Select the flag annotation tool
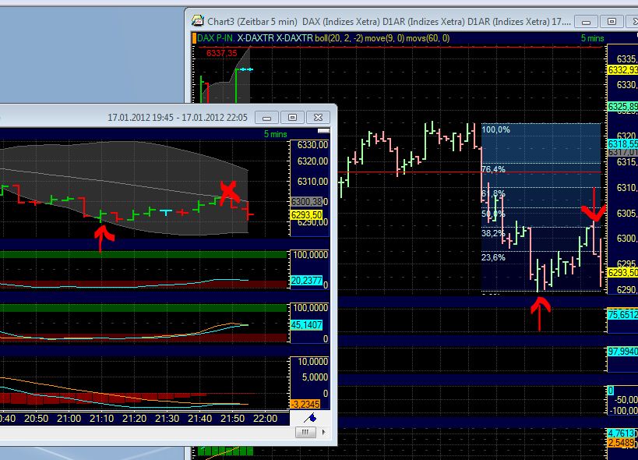Viewport: 638px width, 460px height. [x=311, y=417]
